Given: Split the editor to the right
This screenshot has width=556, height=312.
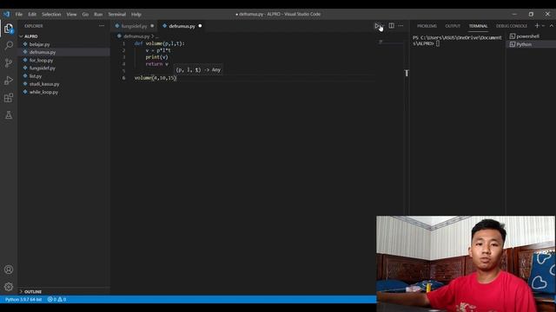Looking at the screenshot, I should (x=391, y=25).
